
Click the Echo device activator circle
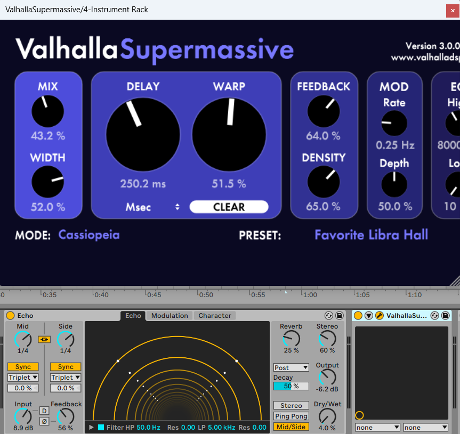pyautogui.click(x=10, y=315)
